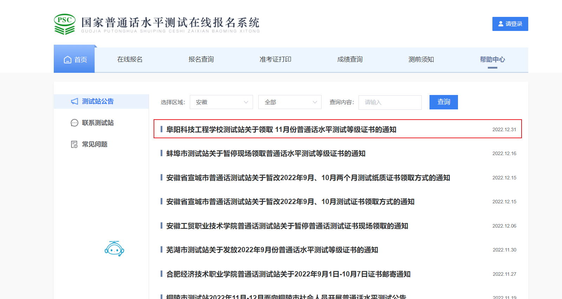Click the document icon beside 常见问题
Image resolution: width=562 pixels, height=299 pixels.
coord(75,144)
